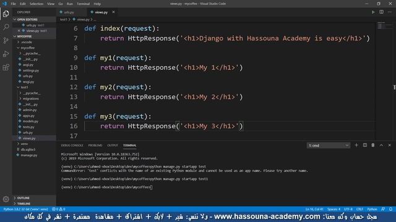
Task: Open the feedback icon in status bar
Action: coord(383,209)
